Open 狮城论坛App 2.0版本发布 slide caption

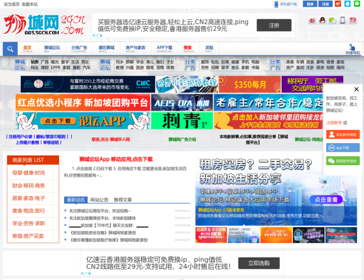[221, 210]
